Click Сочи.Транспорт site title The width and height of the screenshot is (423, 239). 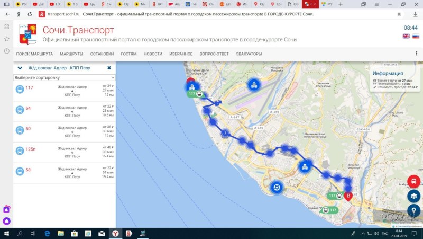click(78, 30)
